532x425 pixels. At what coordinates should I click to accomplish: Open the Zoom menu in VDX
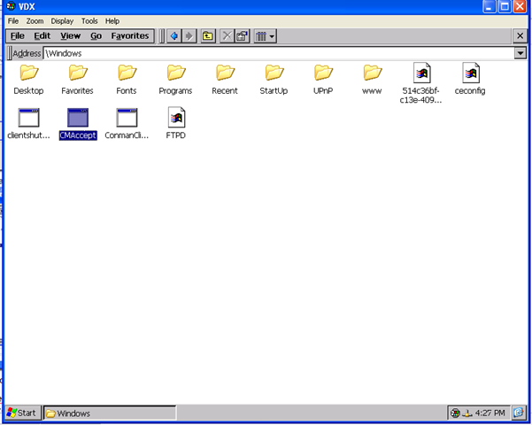point(35,20)
